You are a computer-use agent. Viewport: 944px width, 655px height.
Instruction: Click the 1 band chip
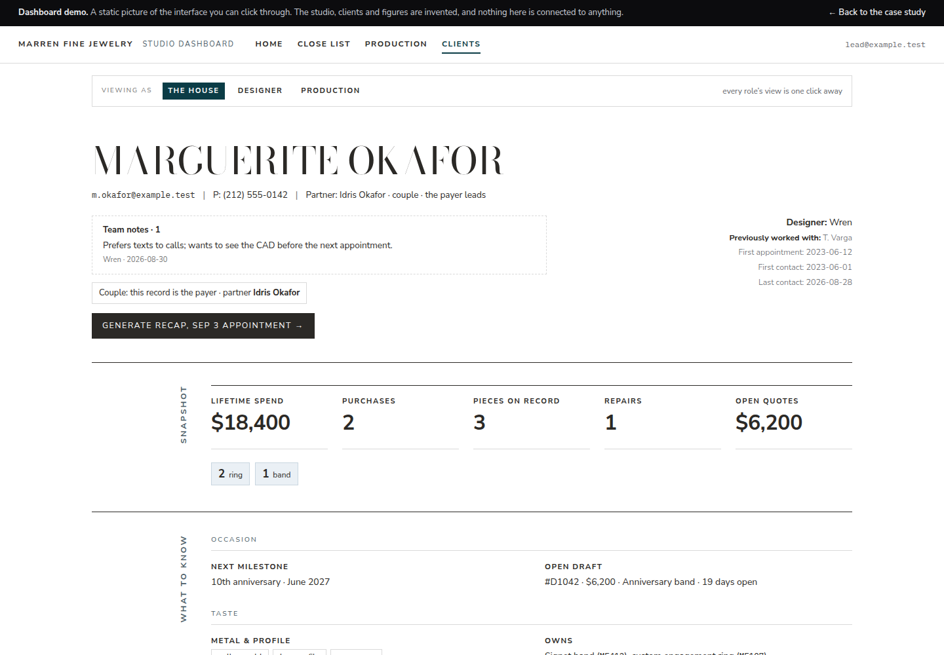[277, 474]
